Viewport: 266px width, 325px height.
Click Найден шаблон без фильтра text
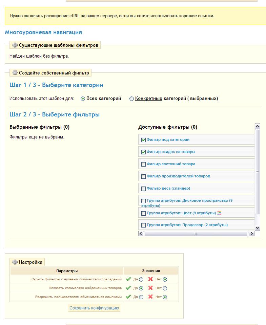[x=39, y=56]
